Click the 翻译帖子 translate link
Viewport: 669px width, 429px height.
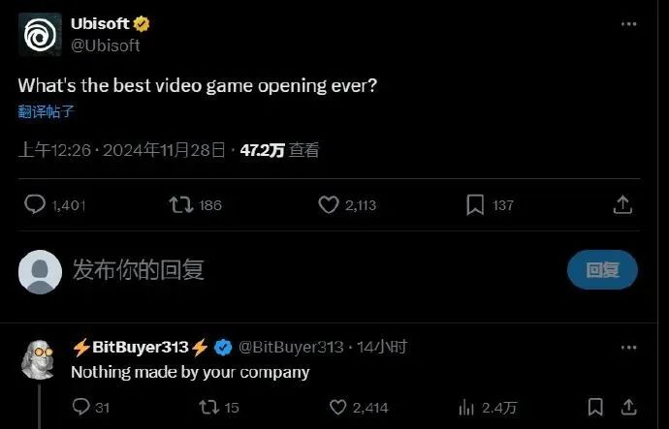click(47, 111)
